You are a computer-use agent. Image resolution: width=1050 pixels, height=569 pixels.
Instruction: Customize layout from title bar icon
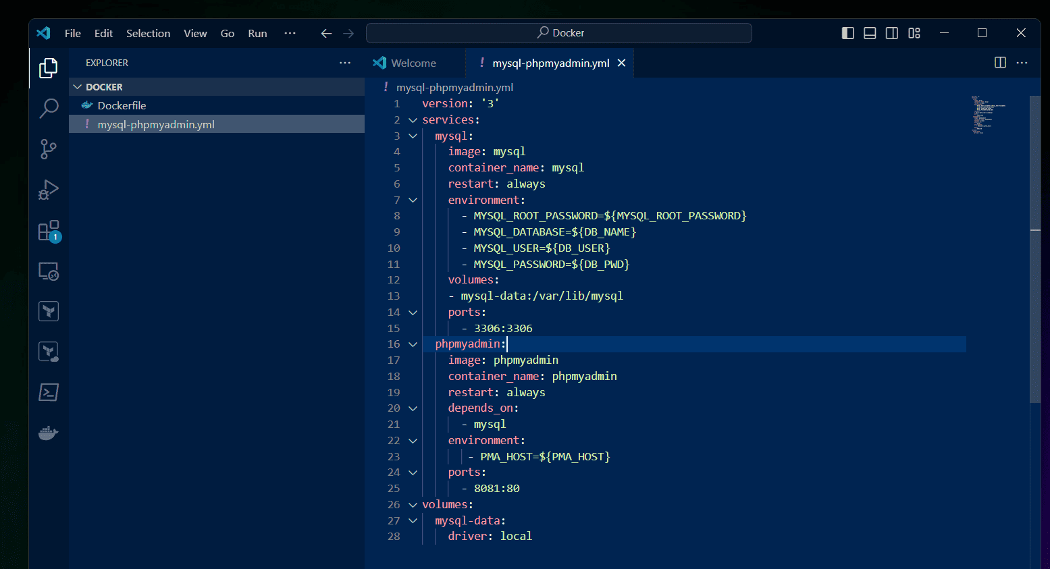[914, 33]
